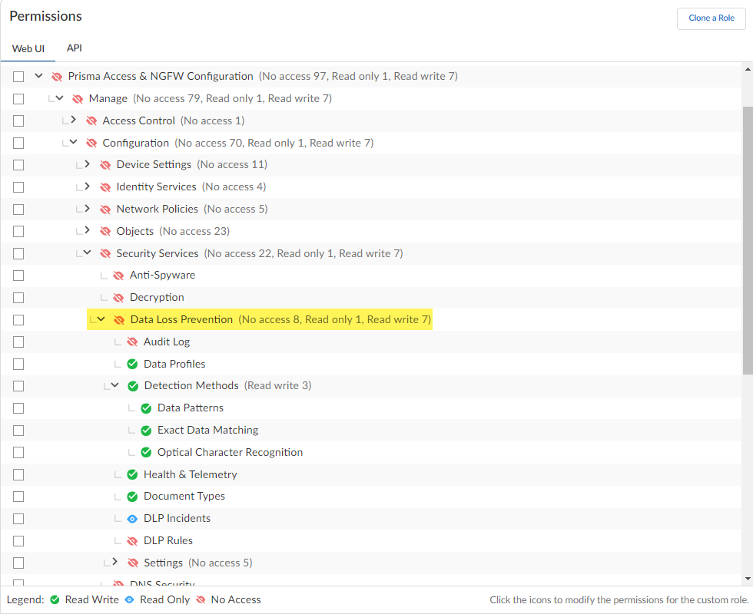Switch to the Web UI tab
The image size is (753, 614).
(x=28, y=48)
